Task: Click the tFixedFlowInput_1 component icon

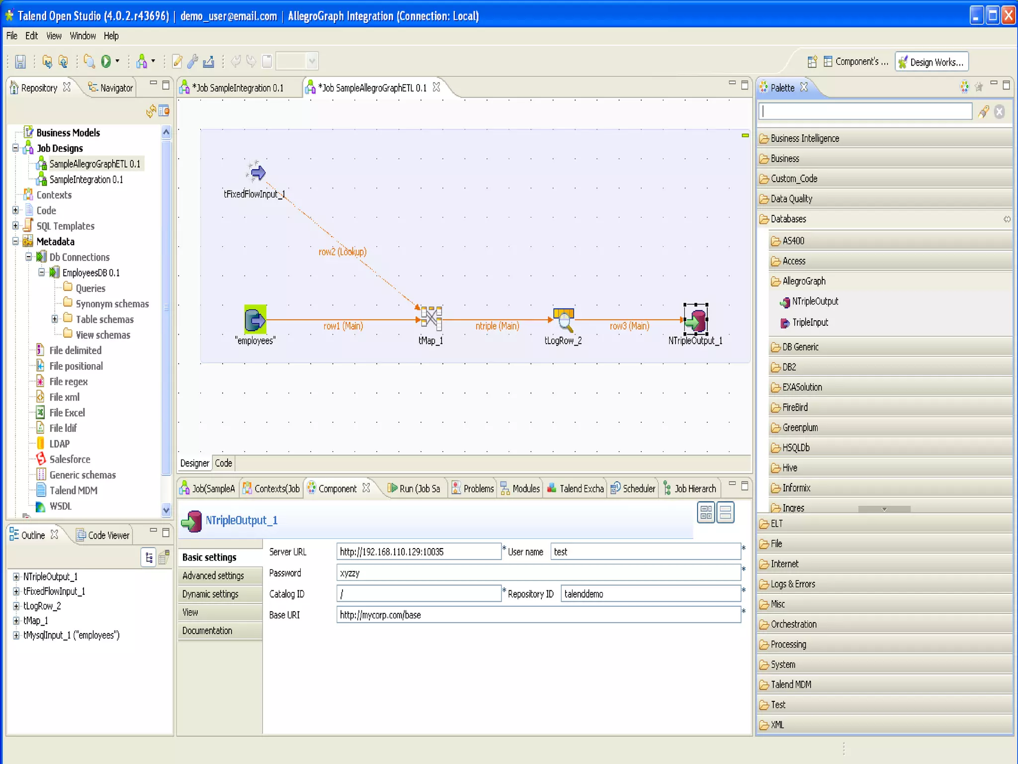Action: (256, 172)
